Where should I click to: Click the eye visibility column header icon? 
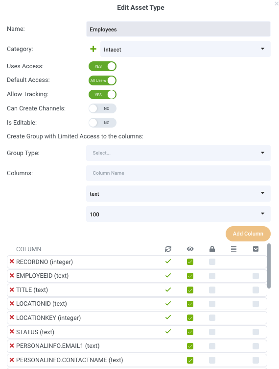[x=190, y=249]
